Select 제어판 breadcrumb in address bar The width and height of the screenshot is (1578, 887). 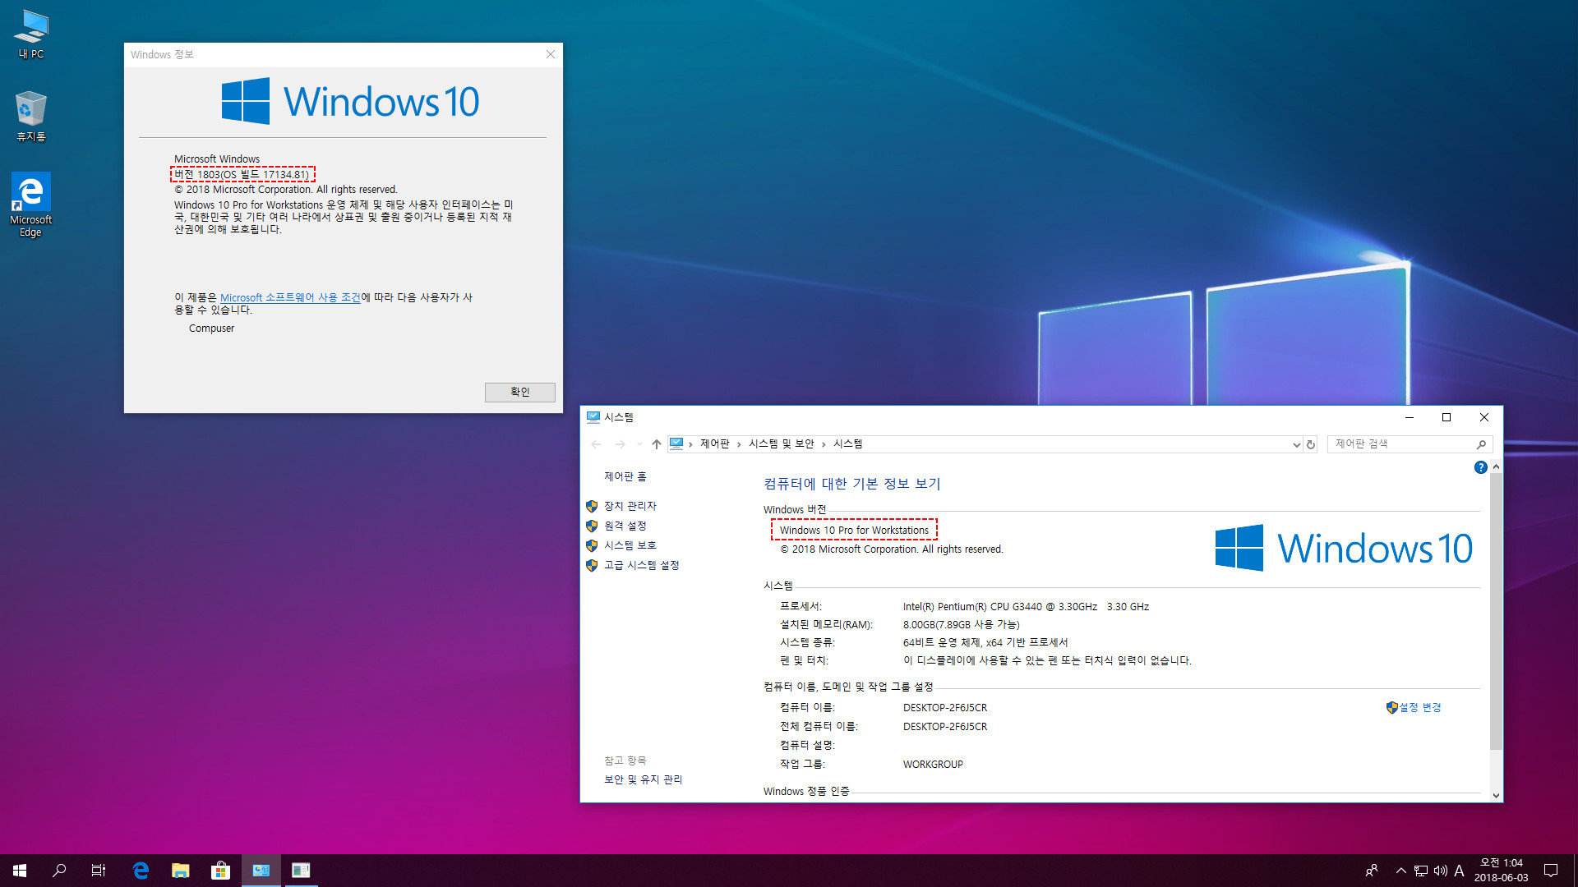[714, 443]
